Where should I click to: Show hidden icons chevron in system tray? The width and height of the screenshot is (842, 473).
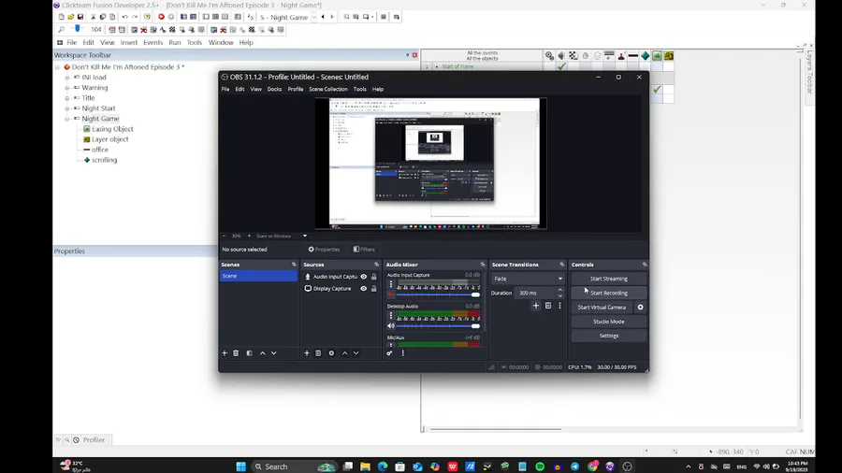coord(689,466)
